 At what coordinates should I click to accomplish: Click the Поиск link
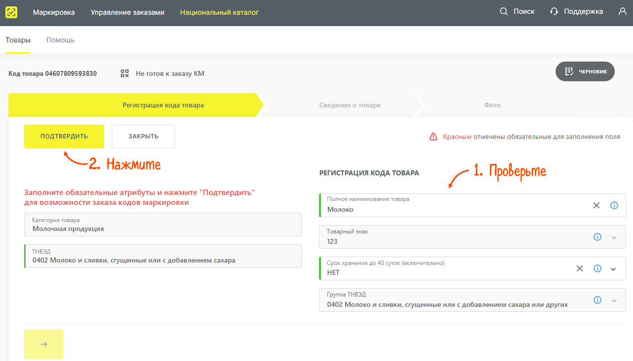[x=524, y=11]
